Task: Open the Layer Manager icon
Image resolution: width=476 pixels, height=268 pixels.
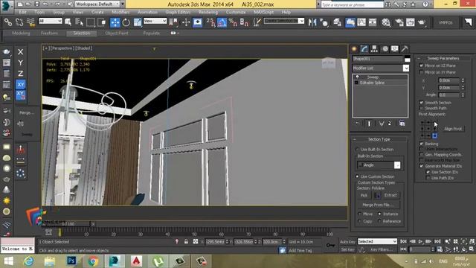Action: point(337,22)
